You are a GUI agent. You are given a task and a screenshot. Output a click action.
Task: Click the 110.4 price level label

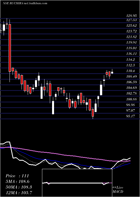(x=130, y=71)
